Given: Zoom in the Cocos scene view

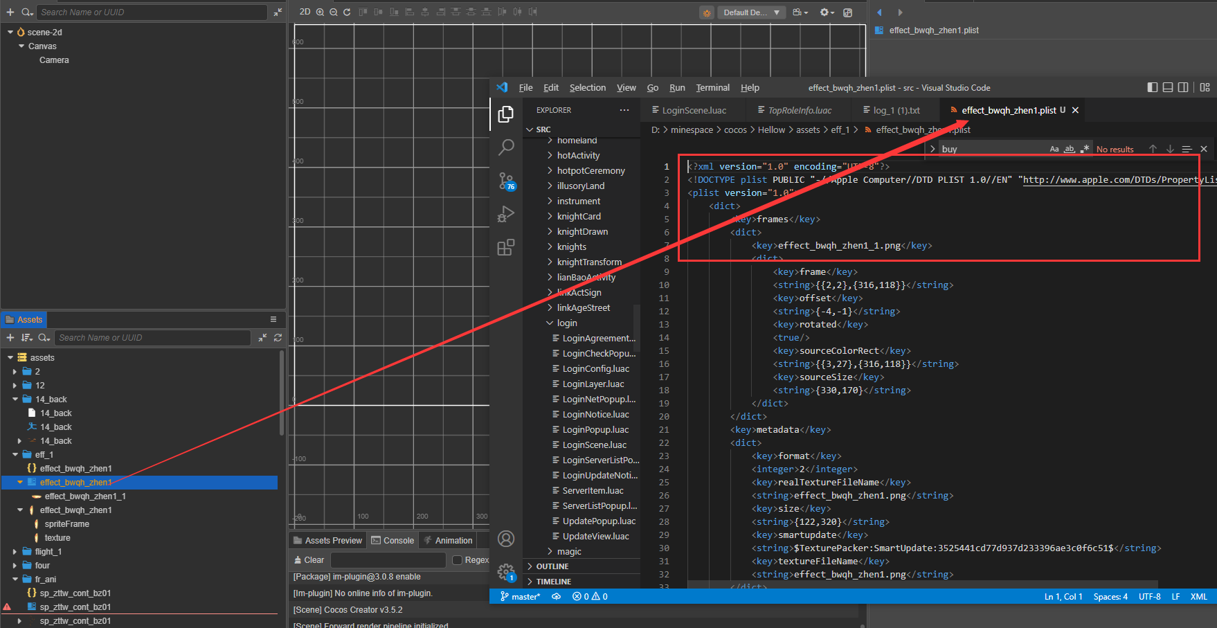Looking at the screenshot, I should coord(320,12).
